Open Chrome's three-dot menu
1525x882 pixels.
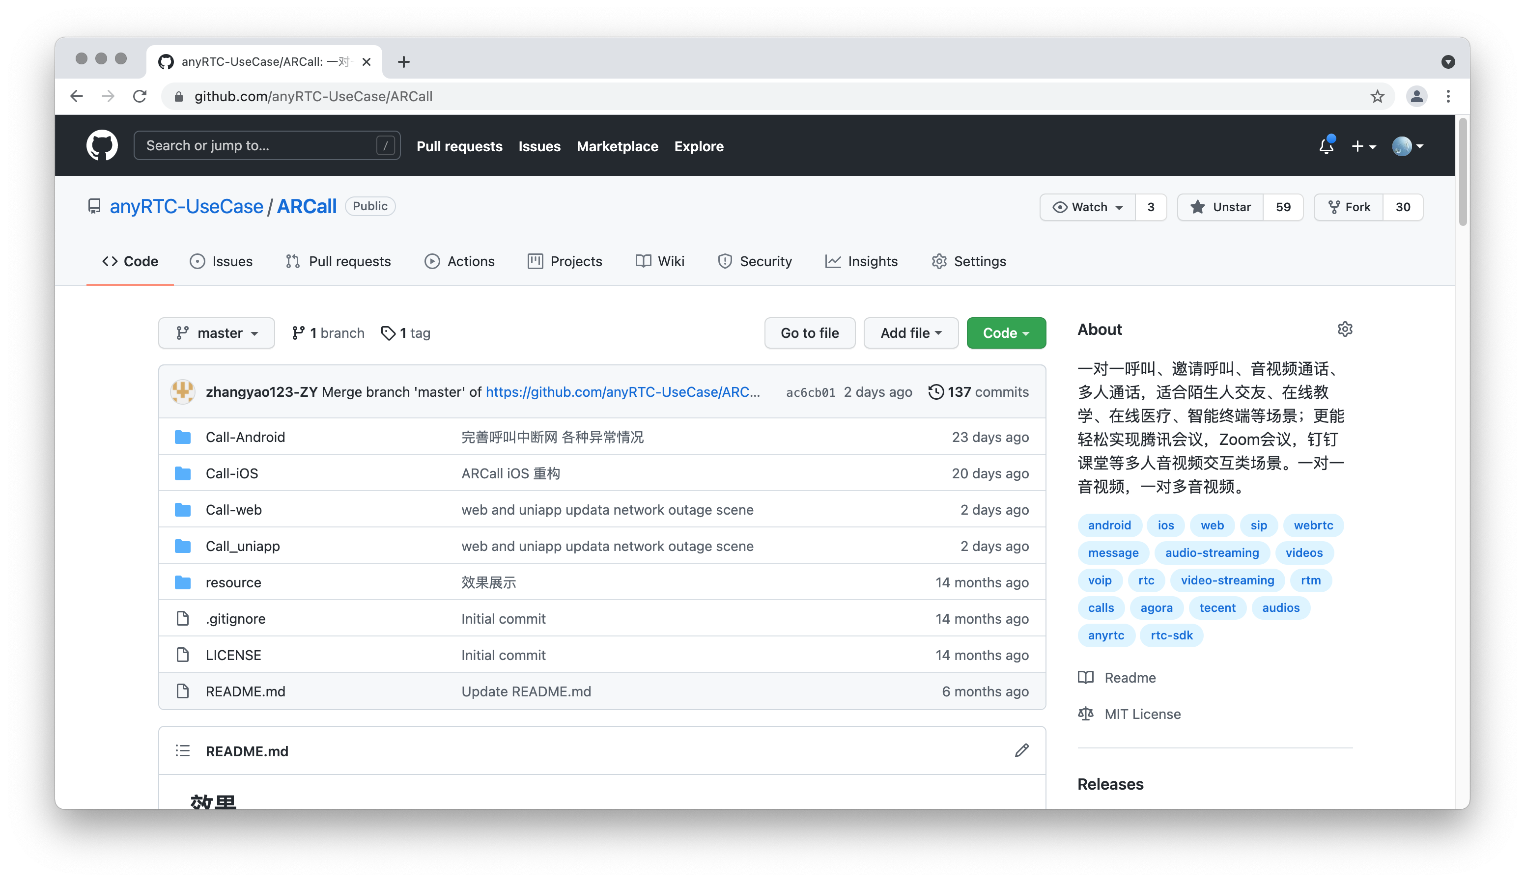pyautogui.click(x=1448, y=96)
